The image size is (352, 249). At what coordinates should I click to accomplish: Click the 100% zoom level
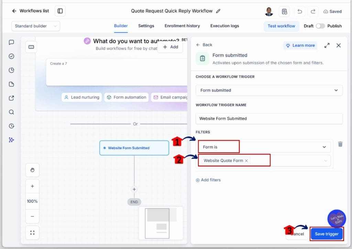coord(32,201)
